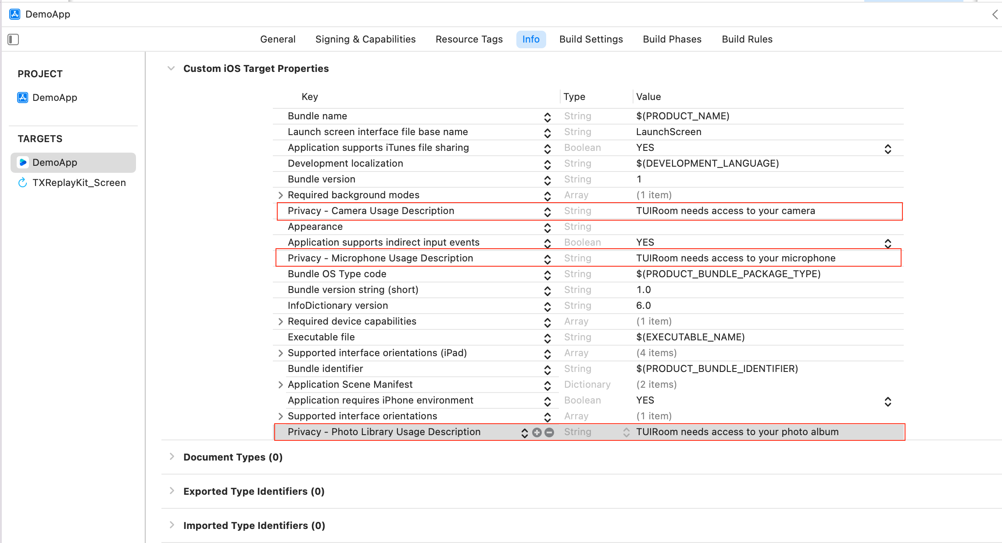Screen dimensions: 1002x543
Task: Select DemoApp target in TARGETS list
Action: coord(55,162)
